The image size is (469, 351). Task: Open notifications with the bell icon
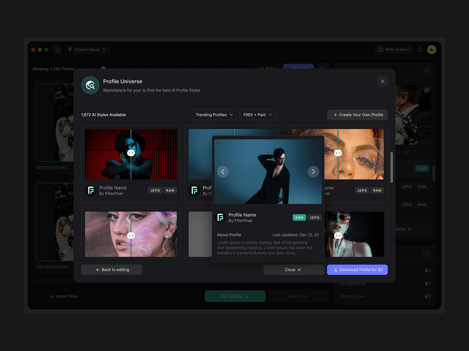(420, 50)
